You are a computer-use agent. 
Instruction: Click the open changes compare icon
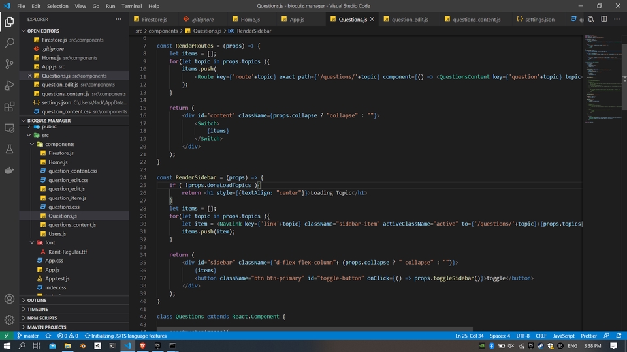pyautogui.click(x=590, y=19)
